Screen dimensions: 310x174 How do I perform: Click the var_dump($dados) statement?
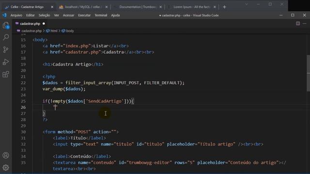64,89
